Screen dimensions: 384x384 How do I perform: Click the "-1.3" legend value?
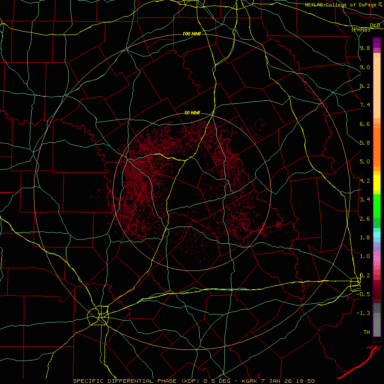coord(363,313)
